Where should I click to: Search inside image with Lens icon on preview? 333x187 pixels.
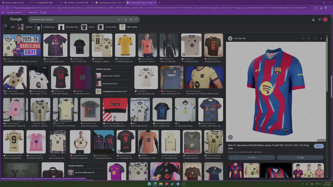[x=230, y=137]
